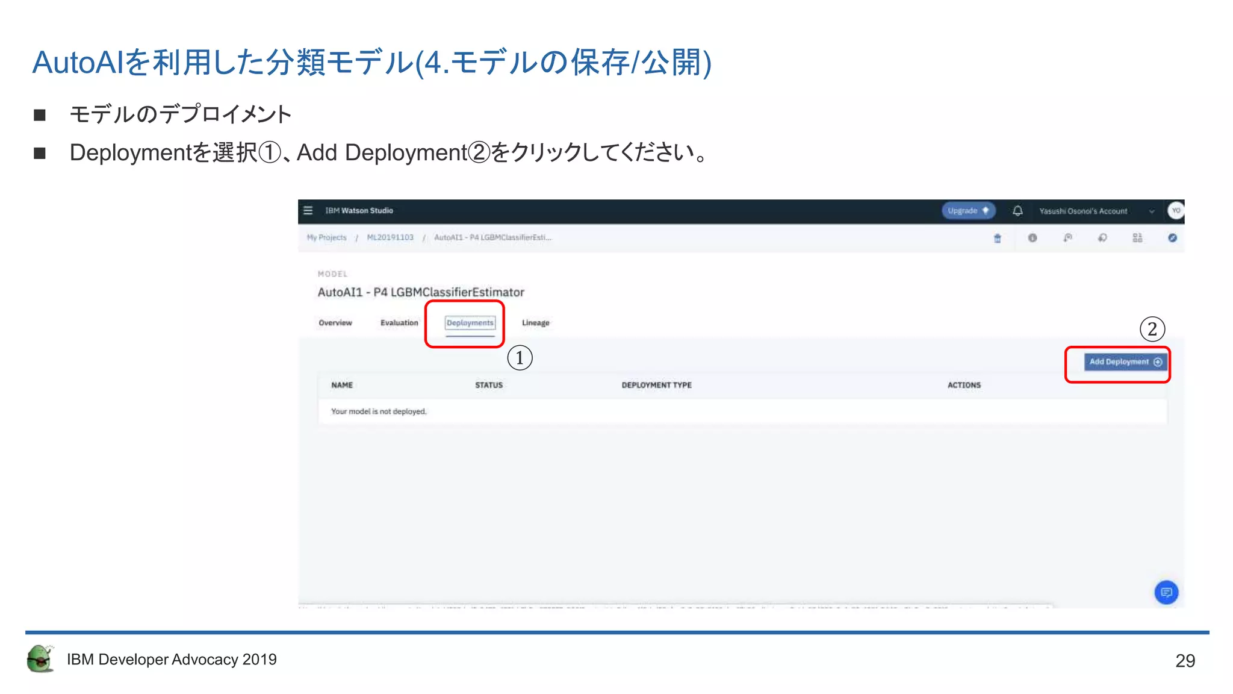Click the DEPLOYMENT TYPE column header
The image size is (1233, 694).
(x=657, y=385)
